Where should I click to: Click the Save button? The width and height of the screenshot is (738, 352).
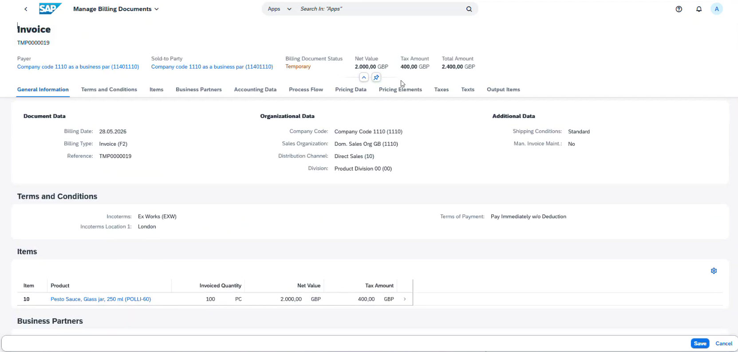click(x=700, y=344)
